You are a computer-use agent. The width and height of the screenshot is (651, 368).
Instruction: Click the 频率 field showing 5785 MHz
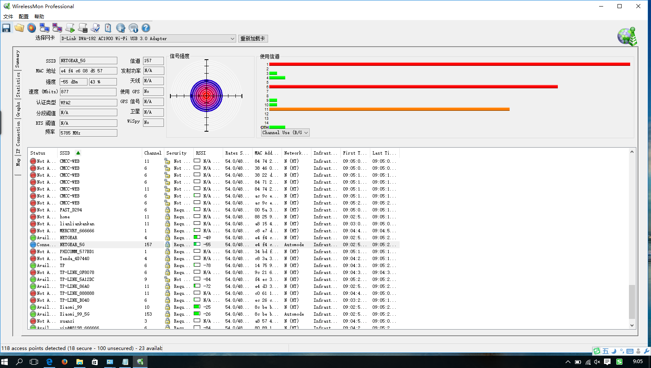tap(88, 133)
